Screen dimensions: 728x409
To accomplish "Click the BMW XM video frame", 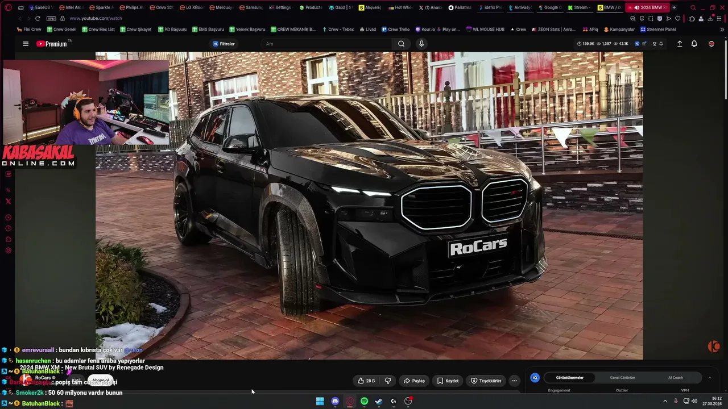I will coord(369,206).
